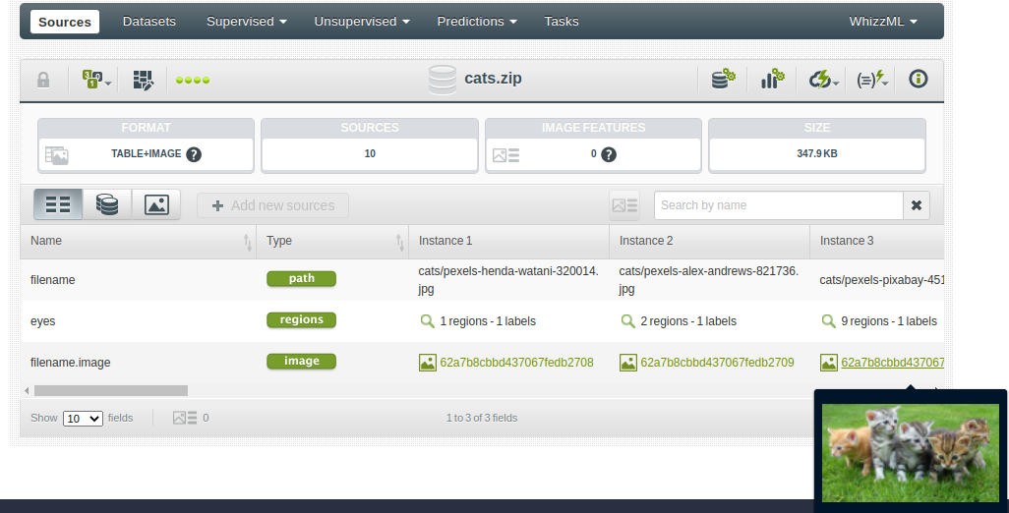This screenshot has width=1009, height=513.
Task: Open the Show fields count selector
Action: 83,418
